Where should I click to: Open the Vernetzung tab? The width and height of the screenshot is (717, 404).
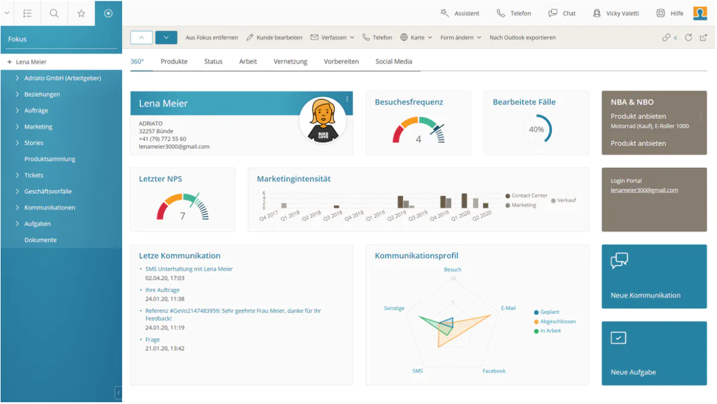(290, 61)
